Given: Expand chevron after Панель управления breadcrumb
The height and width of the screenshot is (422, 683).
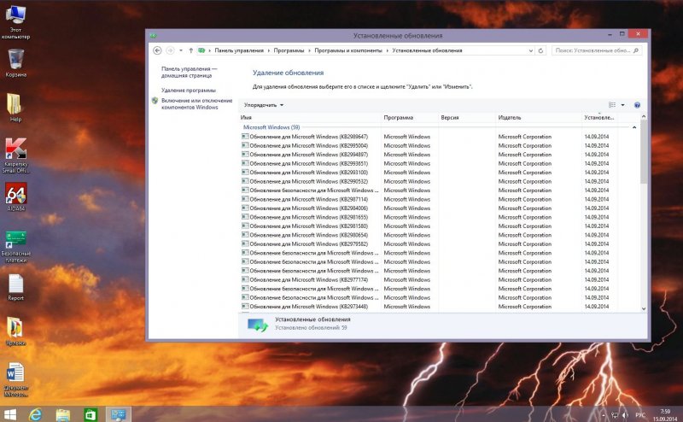Looking at the screenshot, I should tap(269, 50).
